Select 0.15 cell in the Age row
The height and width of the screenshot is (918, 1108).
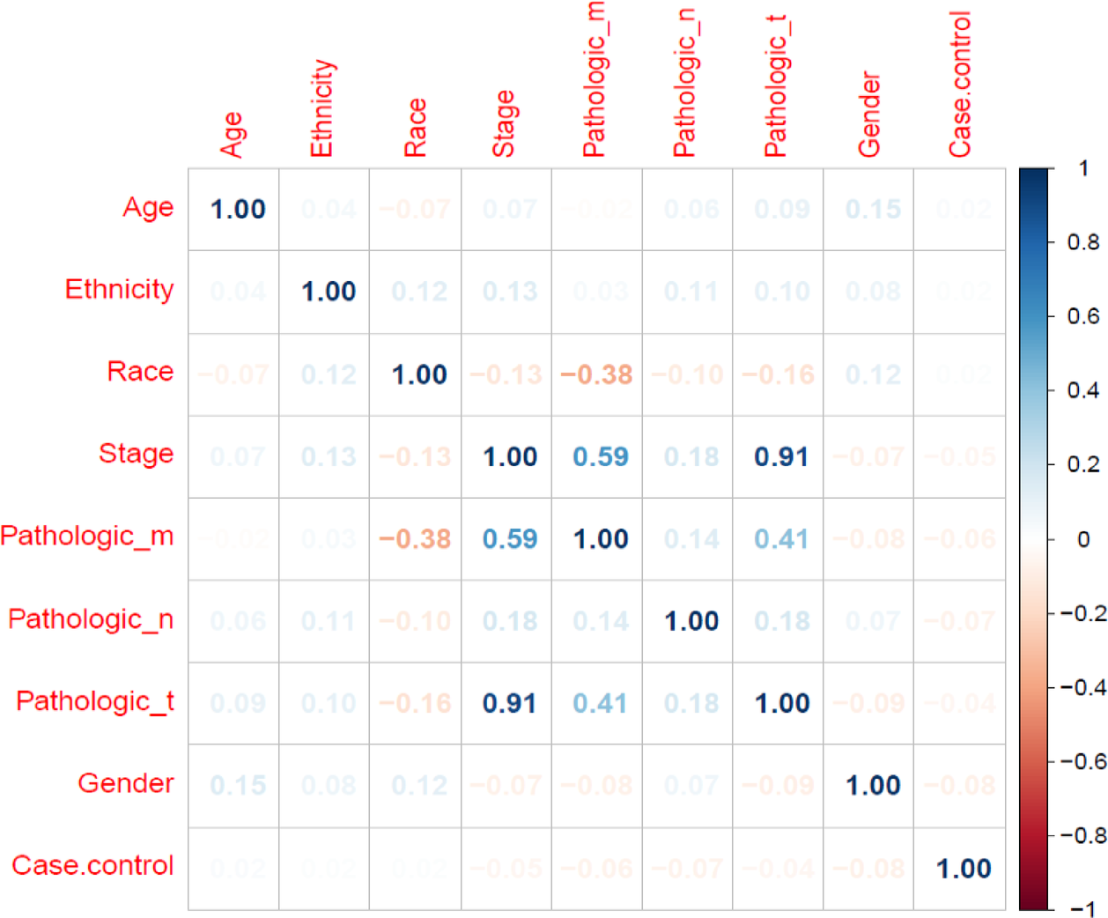(x=873, y=210)
